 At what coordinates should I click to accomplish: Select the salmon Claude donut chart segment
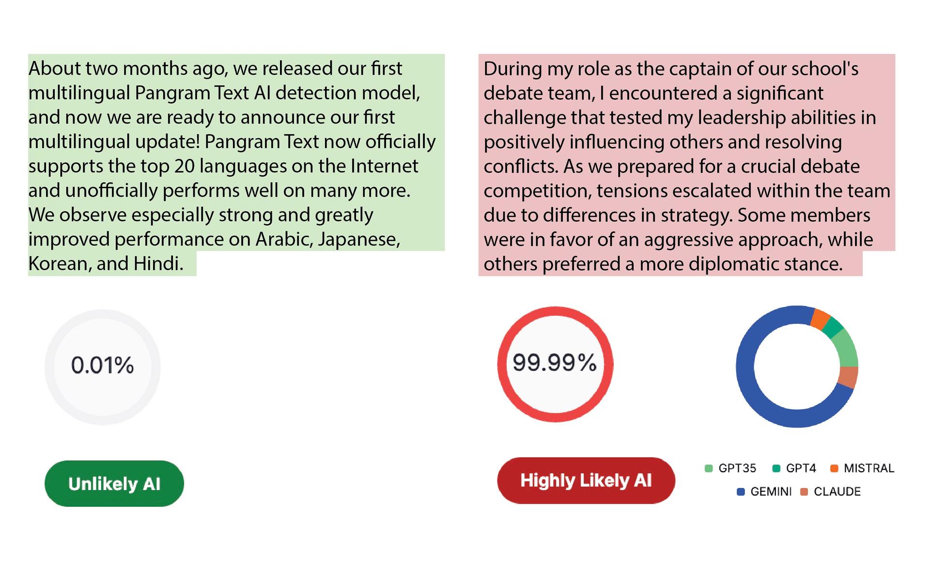pyautogui.click(x=848, y=378)
